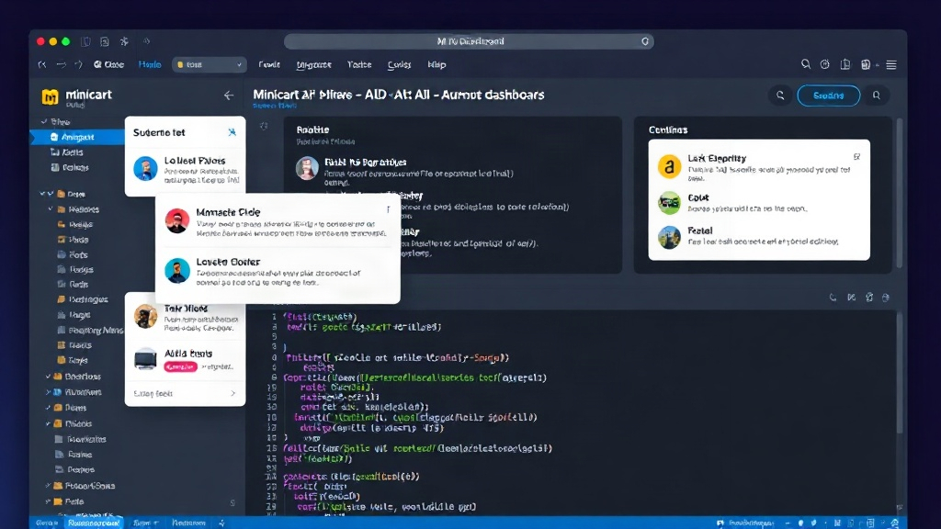This screenshot has width=941, height=529.
Task: Collapse the Webokes subfolder chevron
Action: [51, 209]
